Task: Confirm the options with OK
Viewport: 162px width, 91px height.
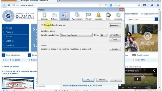Action: pyautogui.click(x=88, y=80)
